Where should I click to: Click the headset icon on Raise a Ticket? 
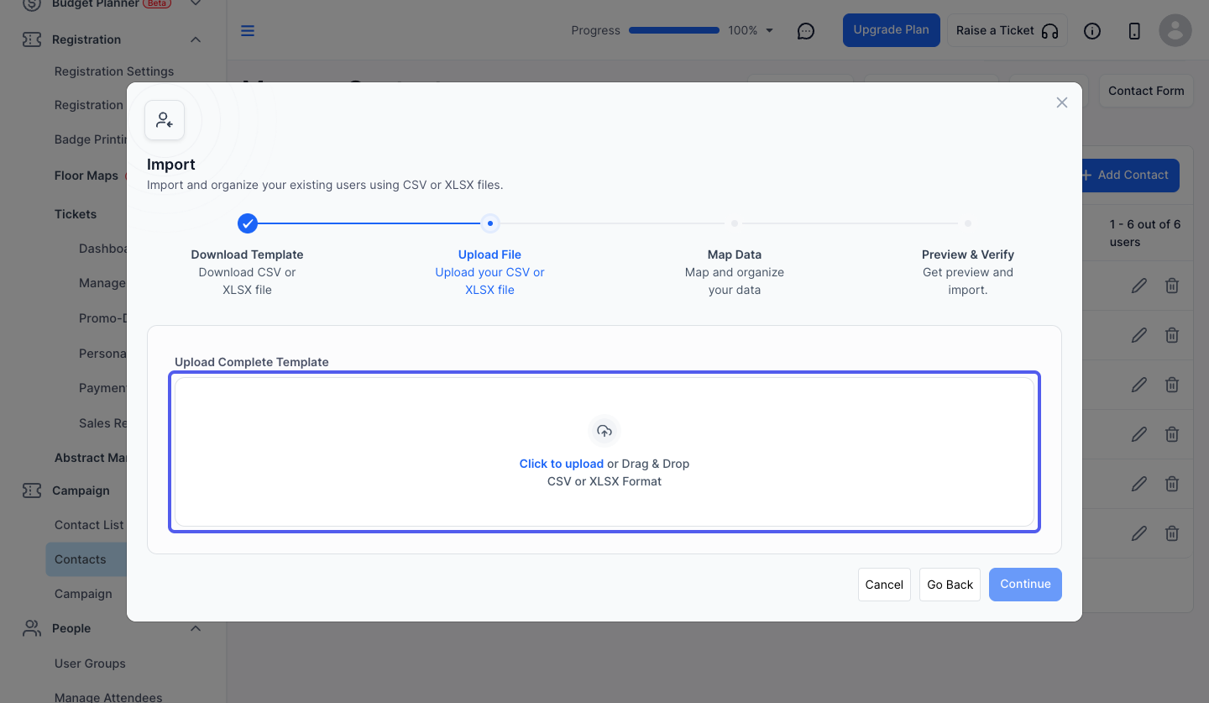[x=1049, y=31]
